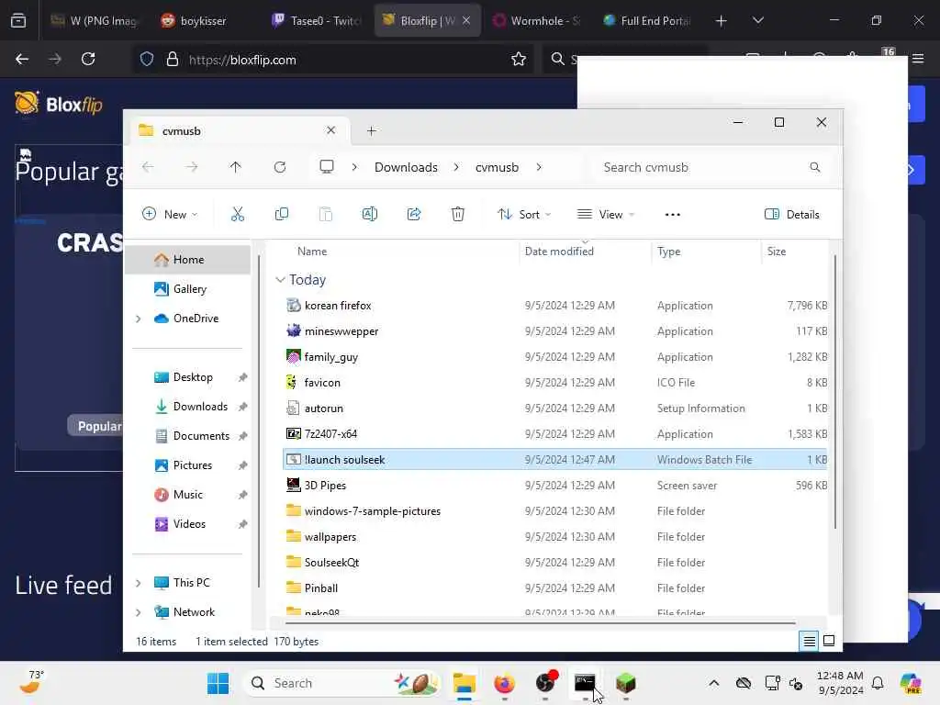Click the Rename icon in Explorer toolbar
The image size is (940, 705).
tap(369, 214)
